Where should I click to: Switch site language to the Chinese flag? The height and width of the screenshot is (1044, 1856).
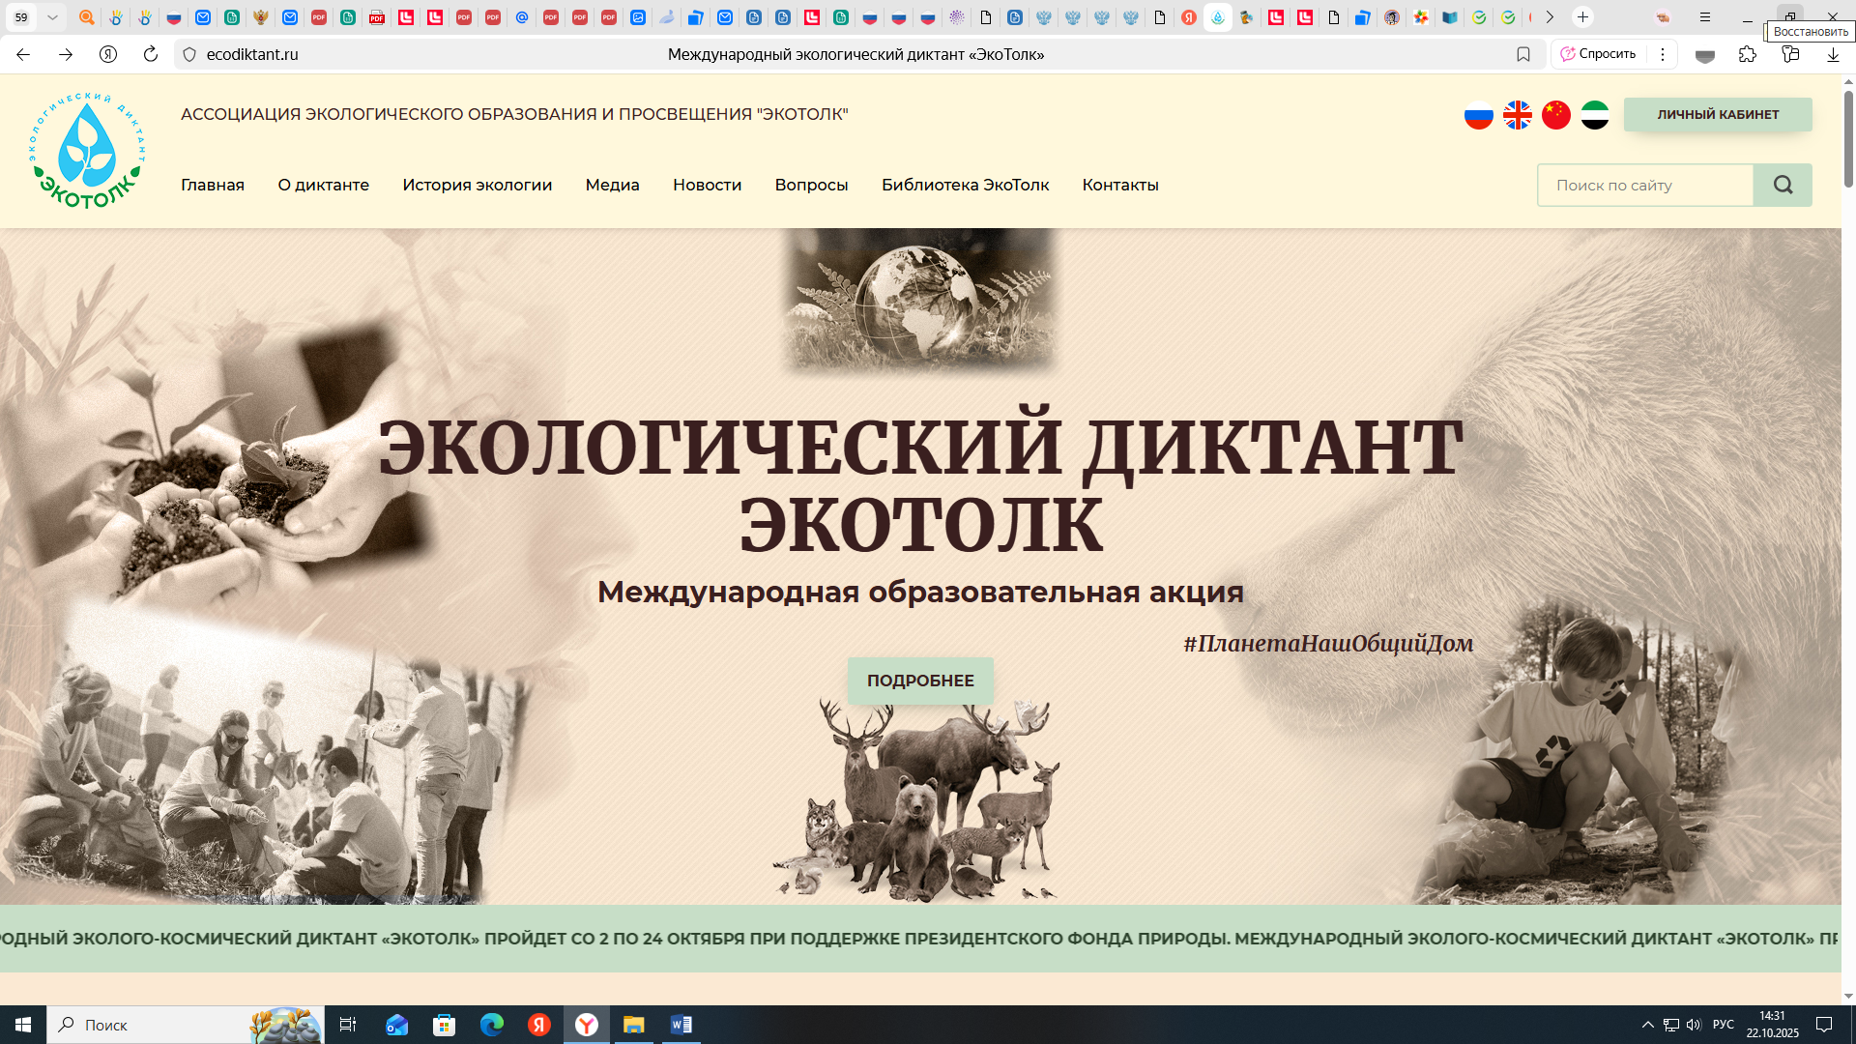coord(1556,115)
